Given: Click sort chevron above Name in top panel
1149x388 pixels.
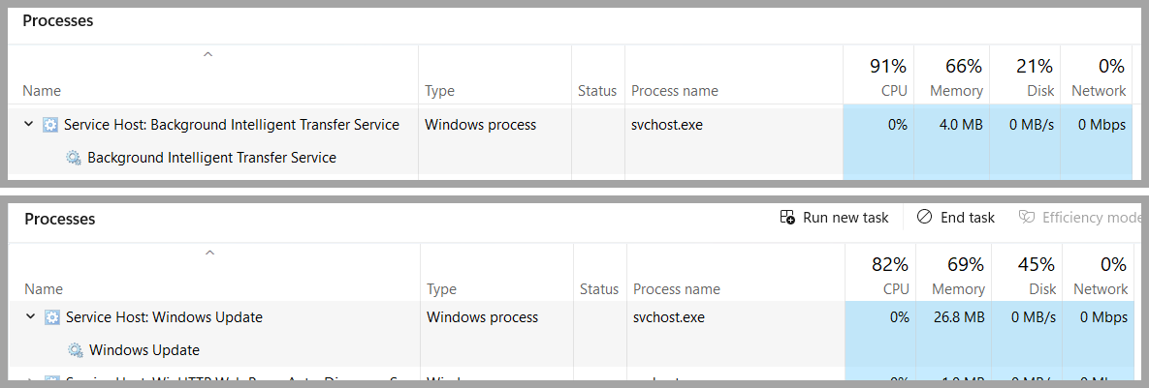Looking at the screenshot, I should click(x=207, y=56).
